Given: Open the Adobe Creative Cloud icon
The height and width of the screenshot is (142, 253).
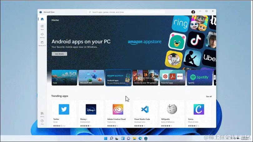Looking at the screenshot, I should (118, 109).
